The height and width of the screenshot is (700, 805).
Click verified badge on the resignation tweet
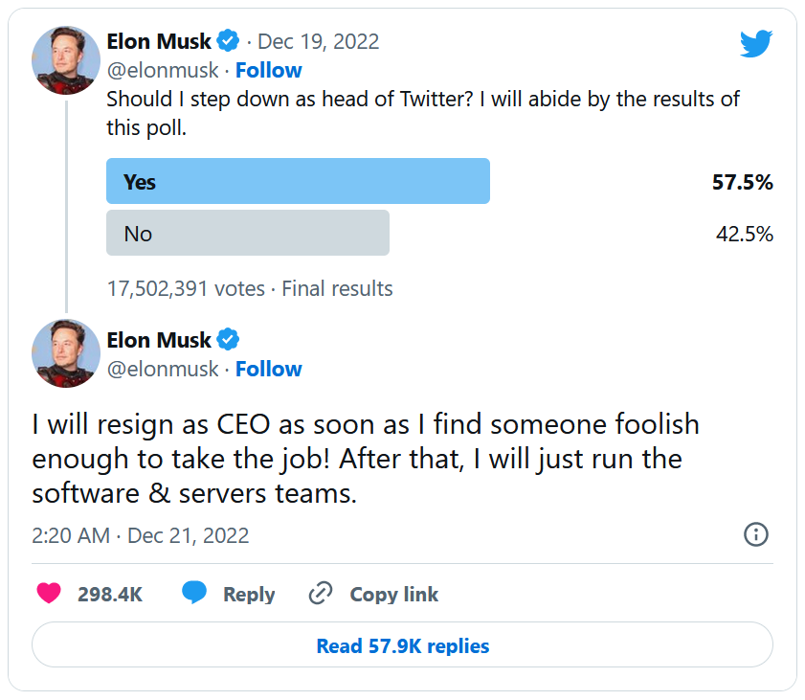(228, 340)
